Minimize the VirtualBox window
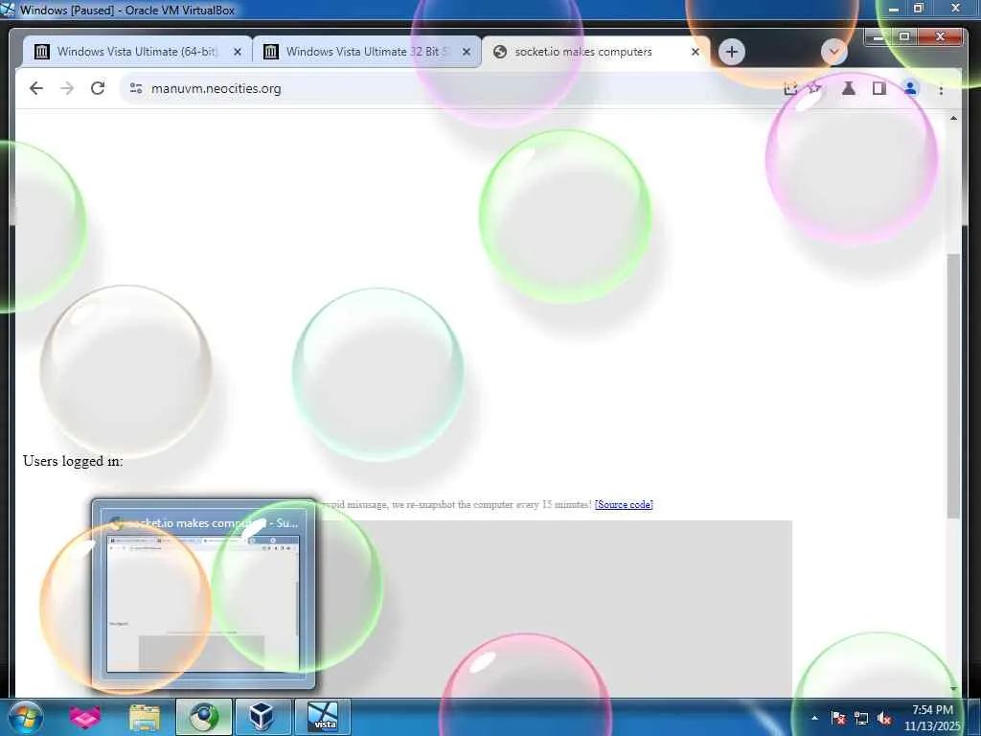 894,9
